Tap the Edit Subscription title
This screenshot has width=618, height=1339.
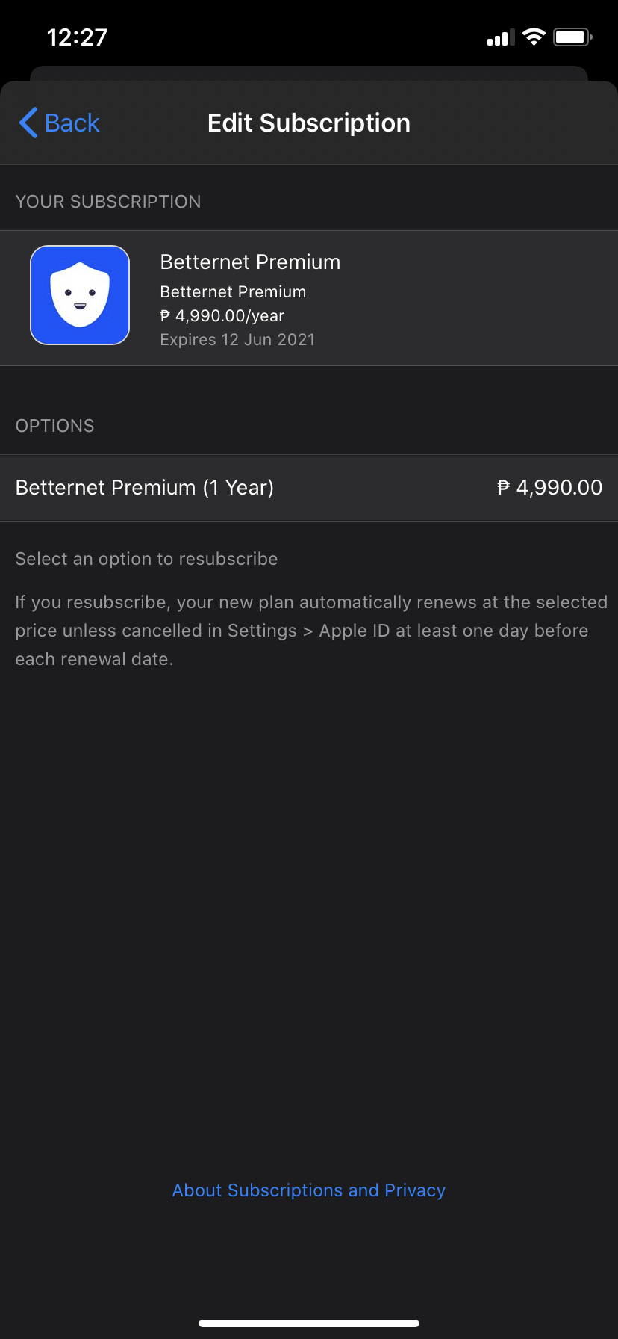309,123
